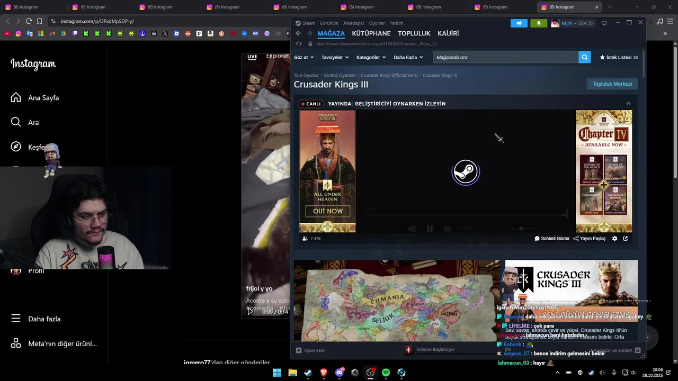Click Instagram Ana Sayfa home icon
Screen dimensions: 678x381
[16, 97]
